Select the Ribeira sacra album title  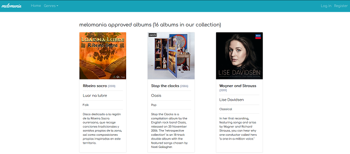(95, 86)
